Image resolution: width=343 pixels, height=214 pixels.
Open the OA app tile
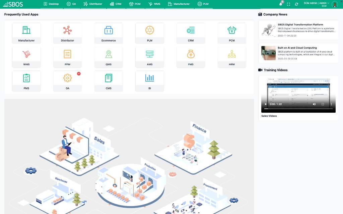[x=67, y=81]
